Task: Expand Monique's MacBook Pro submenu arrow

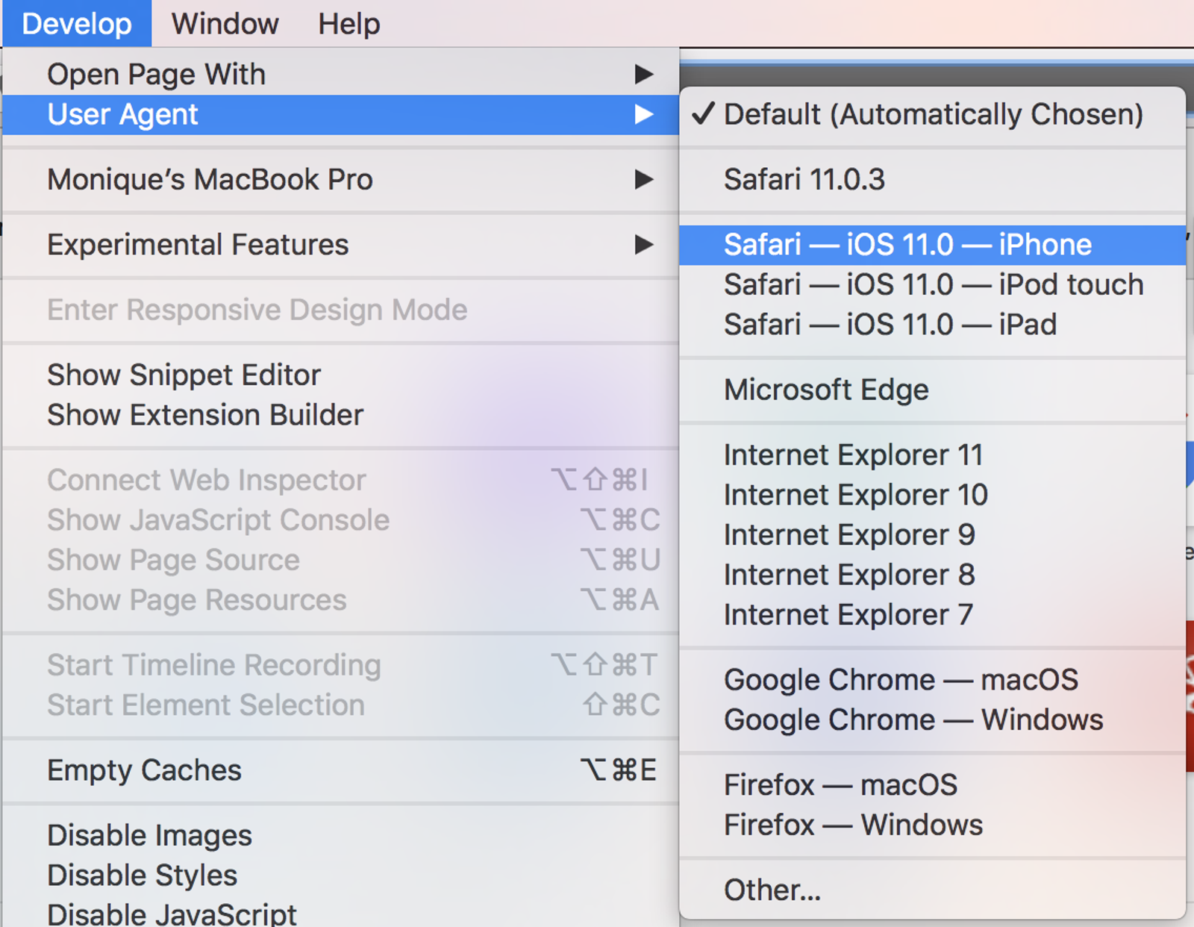Action: point(643,179)
